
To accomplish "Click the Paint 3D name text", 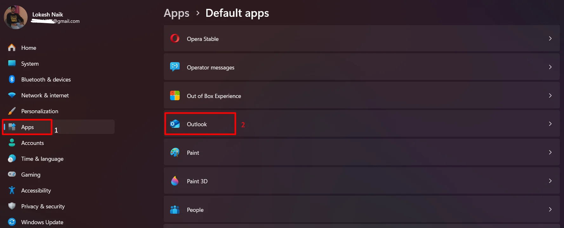I will 197,181.
